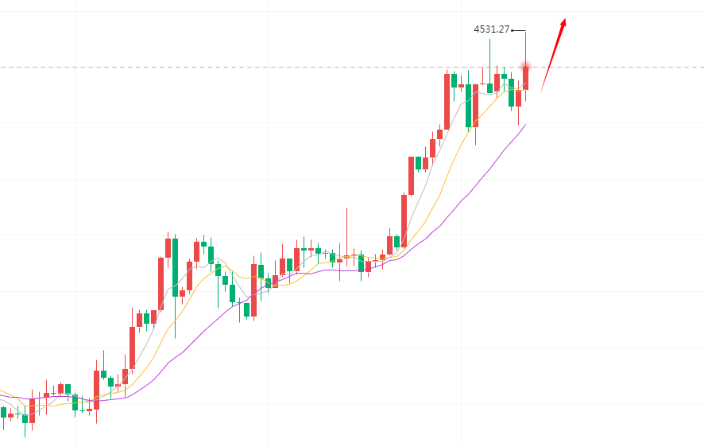This screenshot has width=704, height=447.
Task: Click the large green candle after the first rally peak
Action: [175, 266]
